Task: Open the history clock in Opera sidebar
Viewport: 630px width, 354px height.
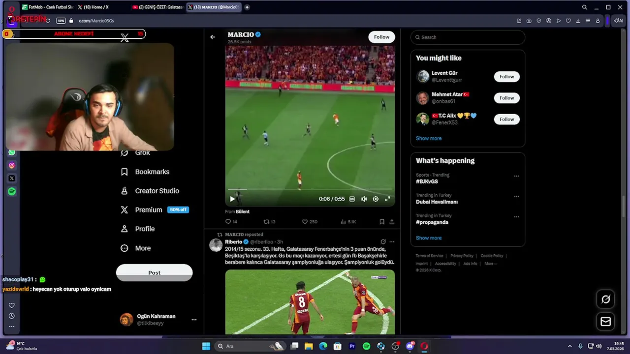Action: click(12, 316)
